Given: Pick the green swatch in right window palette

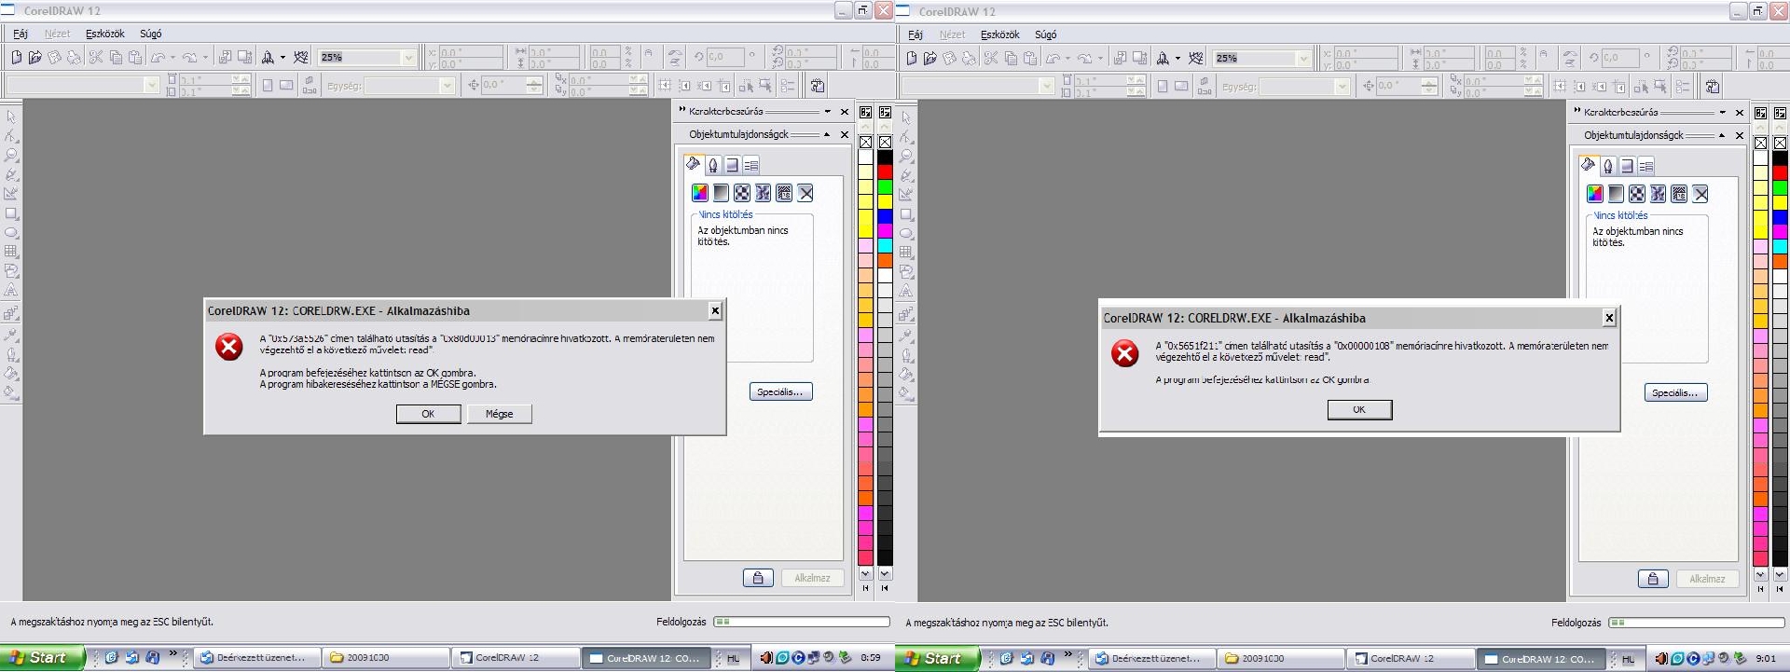Looking at the screenshot, I should pyautogui.click(x=1780, y=188).
